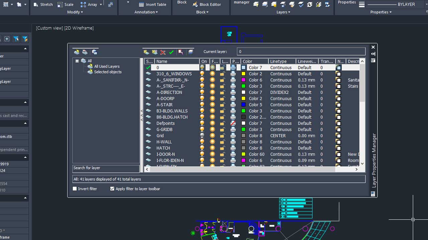This screenshot has width=428, height=240.
Task: Click the color swatch of A-STAIR layer
Action: tap(243, 105)
